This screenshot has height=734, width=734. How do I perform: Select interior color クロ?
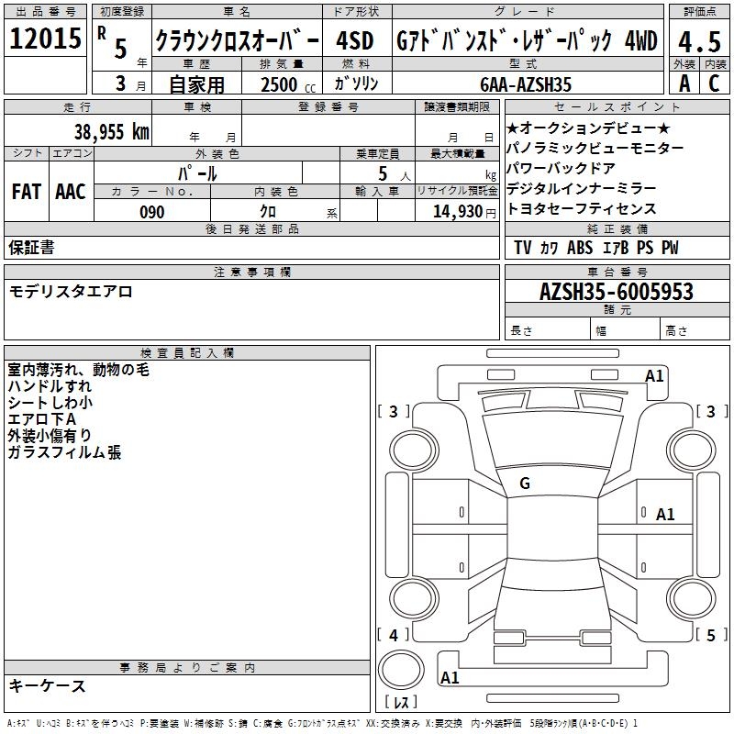click(x=268, y=212)
